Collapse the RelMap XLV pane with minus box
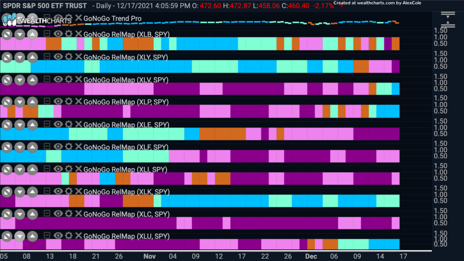Viewport: 464px width, 261px height. [x=47, y=79]
